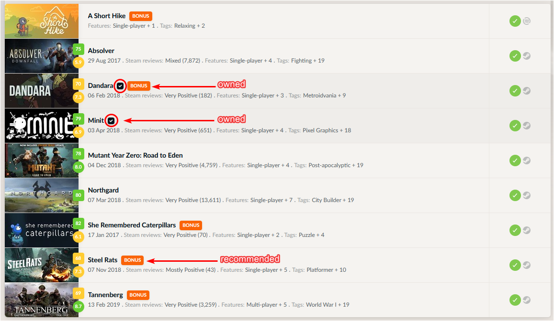Click the 6.9 user score badge on Minit
This screenshot has height=321, width=554.
[x=79, y=132]
